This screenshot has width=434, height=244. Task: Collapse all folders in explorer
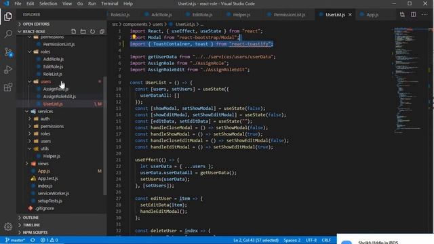tap(102, 32)
